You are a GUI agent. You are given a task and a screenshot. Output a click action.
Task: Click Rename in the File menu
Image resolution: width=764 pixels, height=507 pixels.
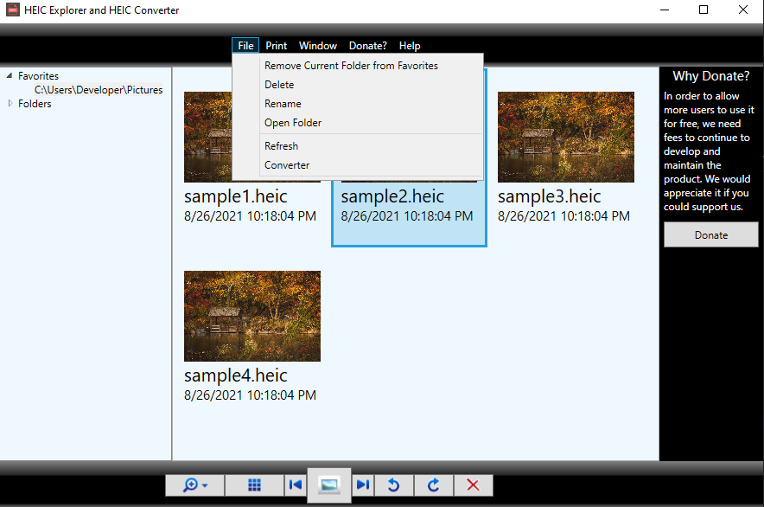[x=283, y=104]
